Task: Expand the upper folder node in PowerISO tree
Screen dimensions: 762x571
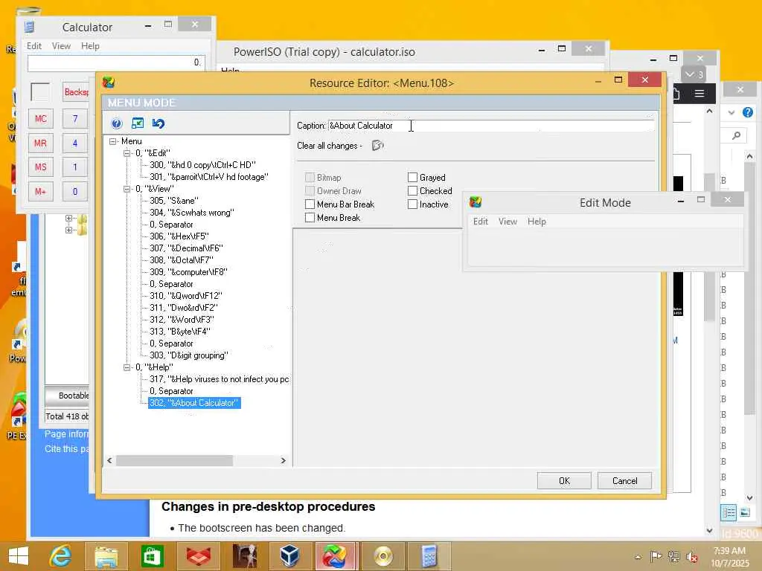Action: pos(68,219)
